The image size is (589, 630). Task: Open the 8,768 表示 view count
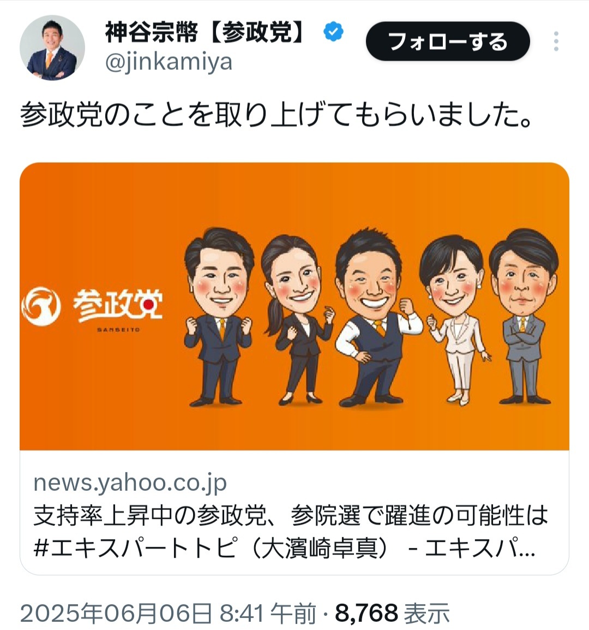coord(392,614)
